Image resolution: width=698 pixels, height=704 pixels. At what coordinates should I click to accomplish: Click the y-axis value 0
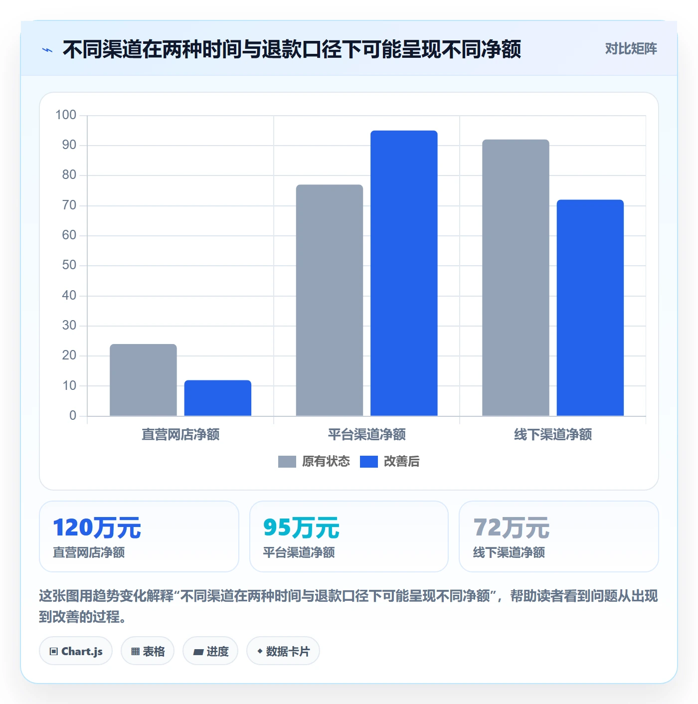(73, 416)
